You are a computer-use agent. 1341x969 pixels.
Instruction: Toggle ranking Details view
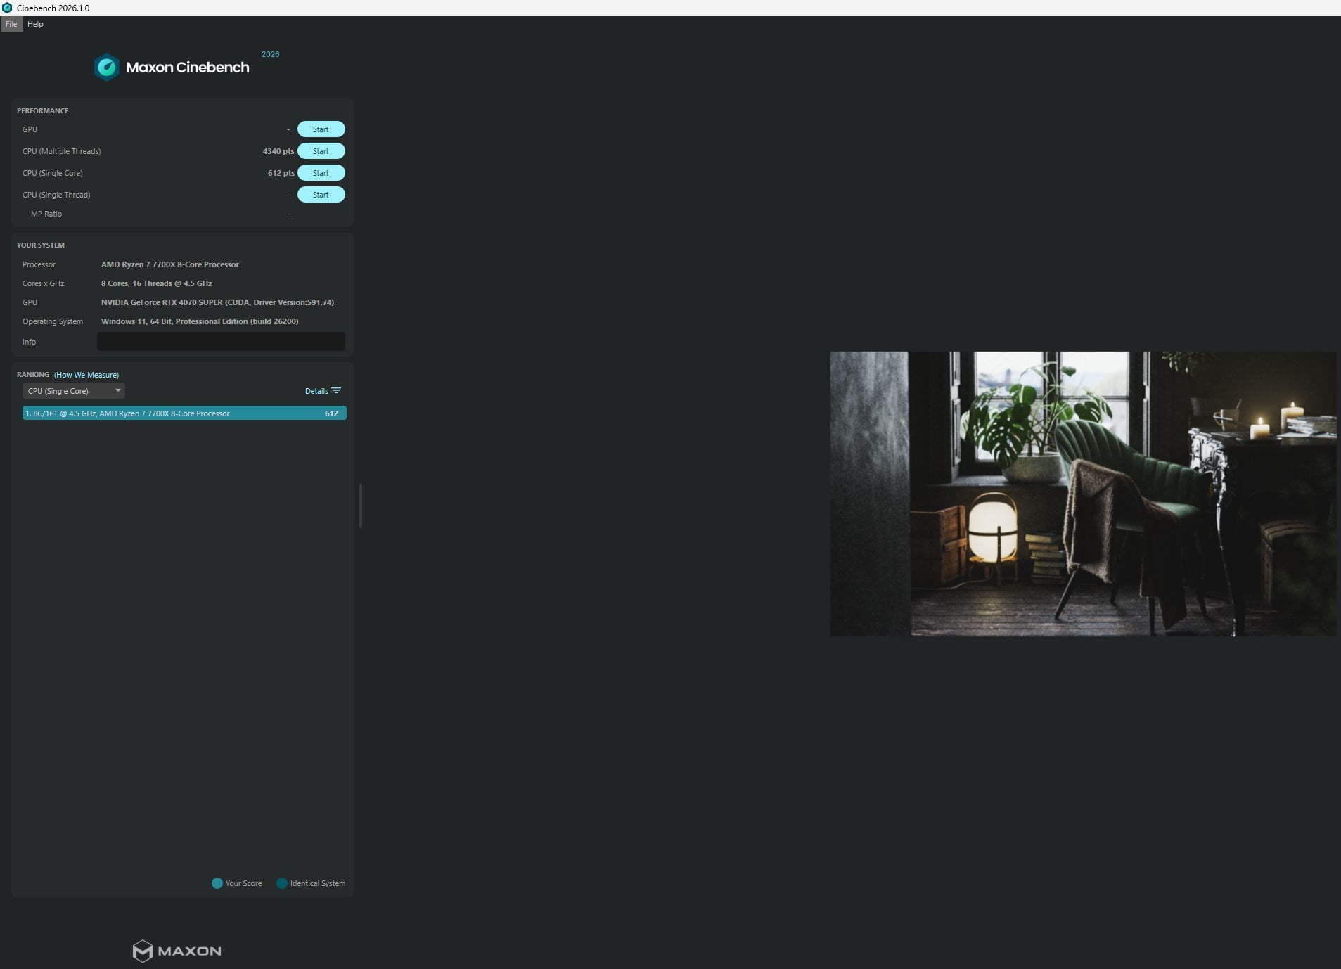323,391
